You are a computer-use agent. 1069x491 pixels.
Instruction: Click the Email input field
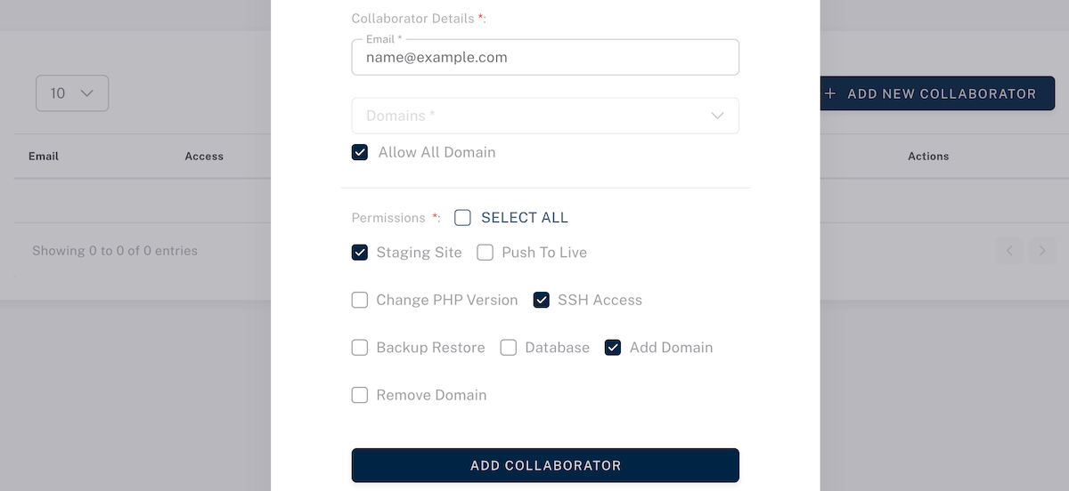[544, 58]
